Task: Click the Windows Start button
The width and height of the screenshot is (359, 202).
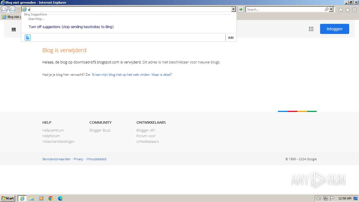Action: click(8, 198)
